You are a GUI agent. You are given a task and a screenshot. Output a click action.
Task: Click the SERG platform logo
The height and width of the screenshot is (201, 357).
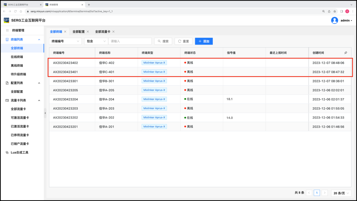6,20
